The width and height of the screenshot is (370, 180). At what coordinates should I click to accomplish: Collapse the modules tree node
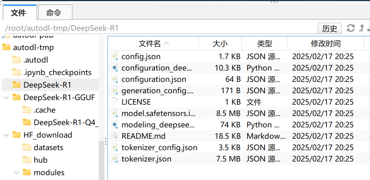[x=16, y=172]
